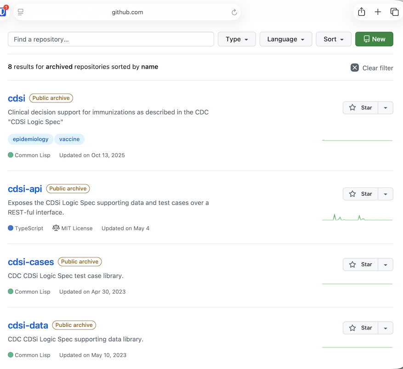The height and width of the screenshot is (369, 403).
Task: Expand star lists dropdown for cdsi
Action: pos(386,108)
